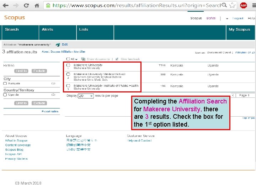Click the previous page arrow button

point(233,95)
